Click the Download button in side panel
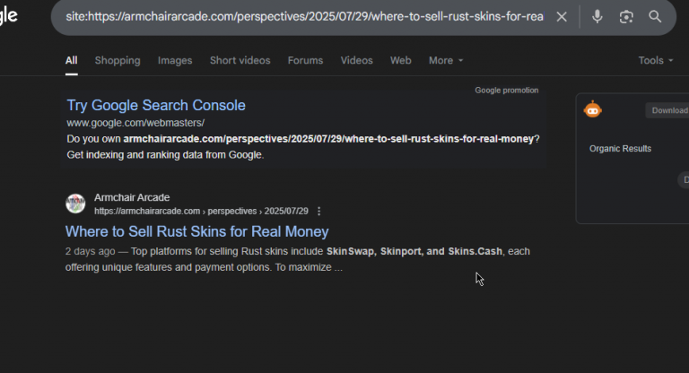Screen dimensions: 689x373 tap(667, 110)
